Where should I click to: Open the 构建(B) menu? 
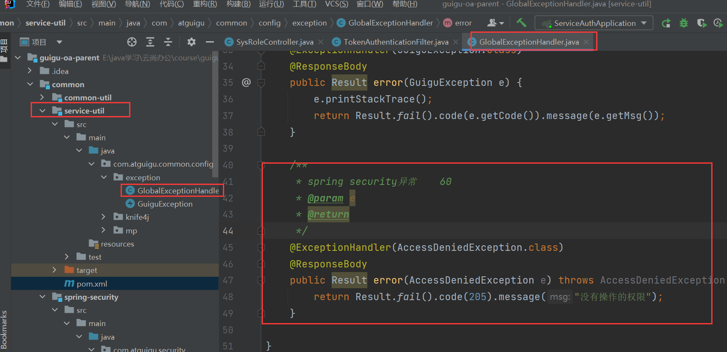coord(239,4)
